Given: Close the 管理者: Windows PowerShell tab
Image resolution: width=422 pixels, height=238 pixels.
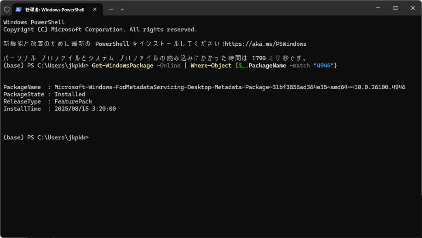Looking at the screenshot, I should tap(95, 9).
